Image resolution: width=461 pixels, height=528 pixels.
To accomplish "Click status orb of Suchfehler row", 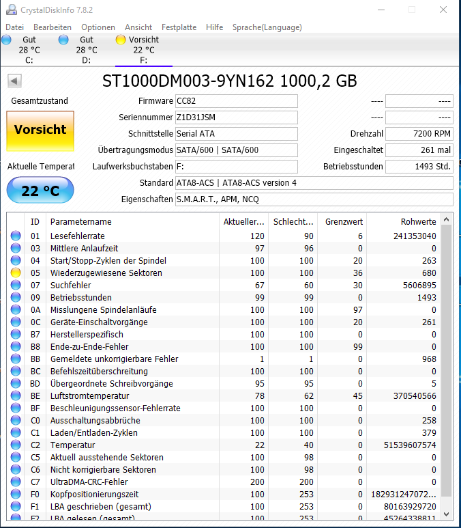I will click(x=16, y=286).
